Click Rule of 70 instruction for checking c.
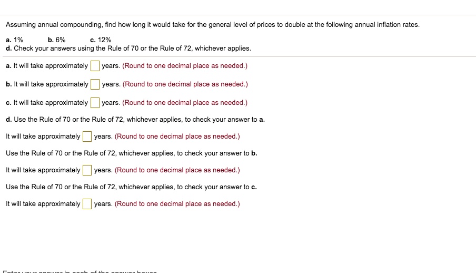Image resolution: width=476 pixels, height=273 pixels. pyautogui.click(x=132, y=187)
